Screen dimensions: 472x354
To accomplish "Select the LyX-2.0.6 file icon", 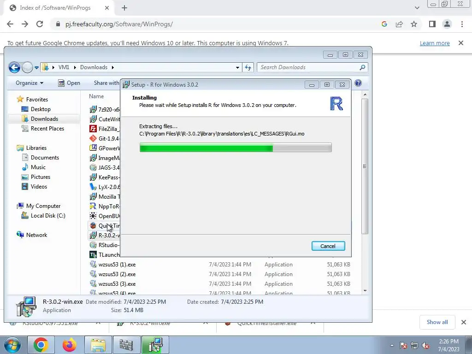I will click(93, 187).
